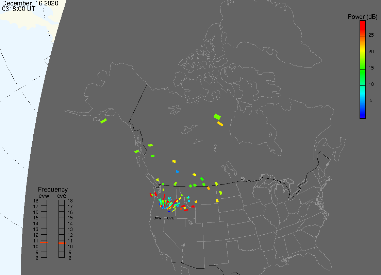Image resolution: width=381 pixels, height=275 pixels.
Task: Click the blue bottom of the Power color bar
Action: coord(363,115)
